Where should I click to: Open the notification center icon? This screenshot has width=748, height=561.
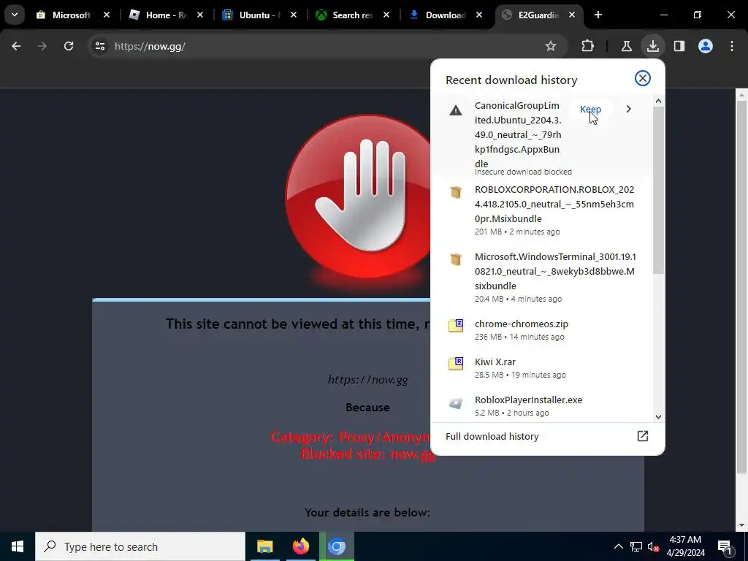tap(725, 546)
